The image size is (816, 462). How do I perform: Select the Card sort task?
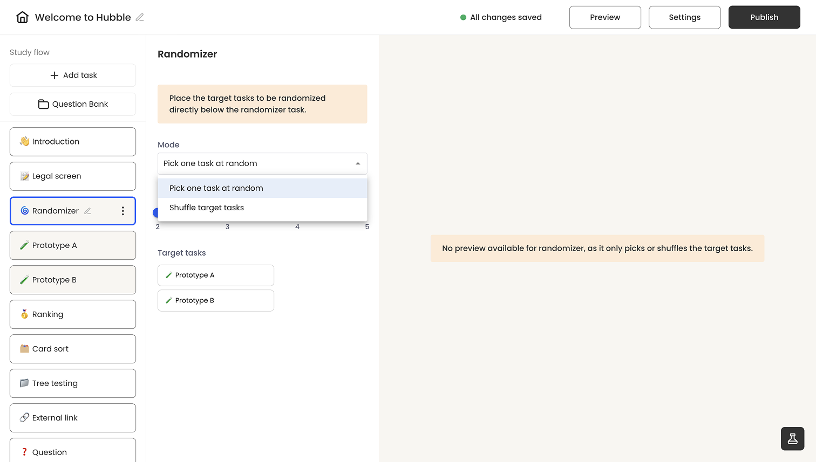(73, 349)
